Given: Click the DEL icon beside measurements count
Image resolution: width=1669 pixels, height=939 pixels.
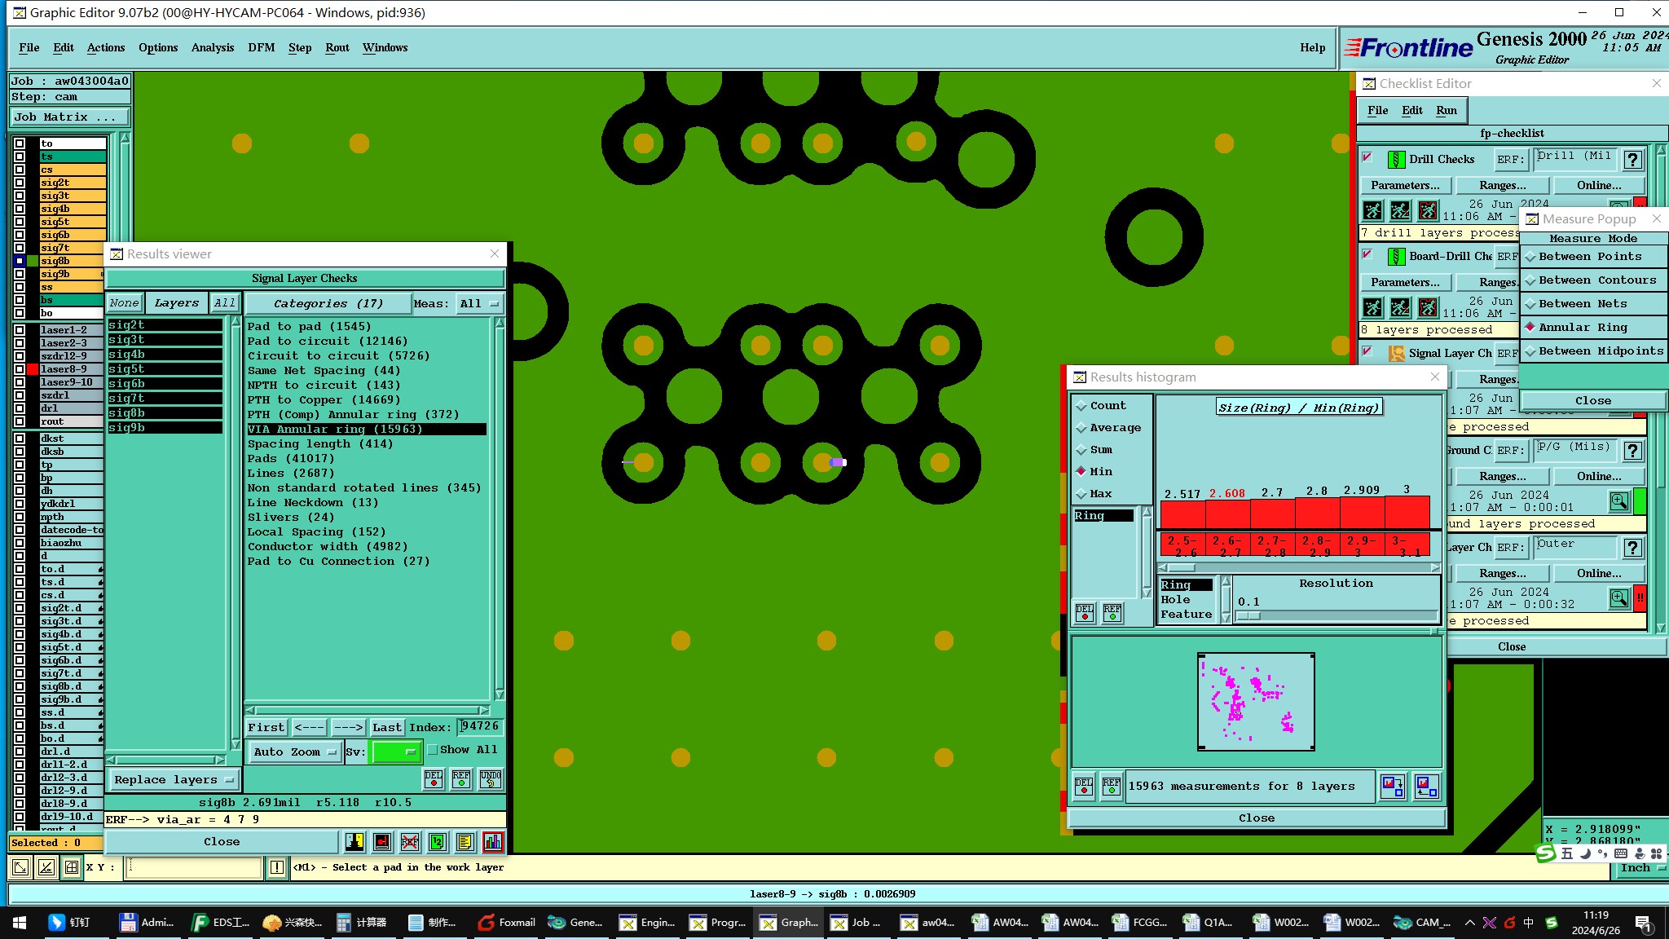Looking at the screenshot, I should coord(1084,787).
